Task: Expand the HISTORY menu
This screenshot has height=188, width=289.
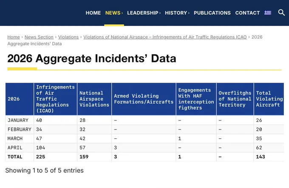Action: (x=177, y=13)
